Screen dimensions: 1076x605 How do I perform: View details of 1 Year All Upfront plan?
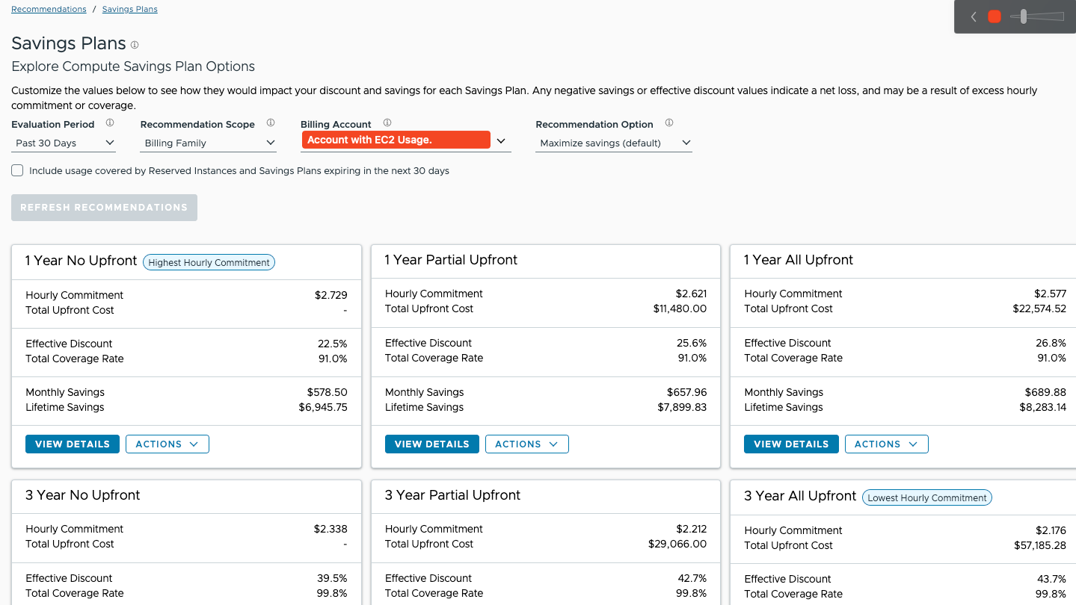click(791, 444)
